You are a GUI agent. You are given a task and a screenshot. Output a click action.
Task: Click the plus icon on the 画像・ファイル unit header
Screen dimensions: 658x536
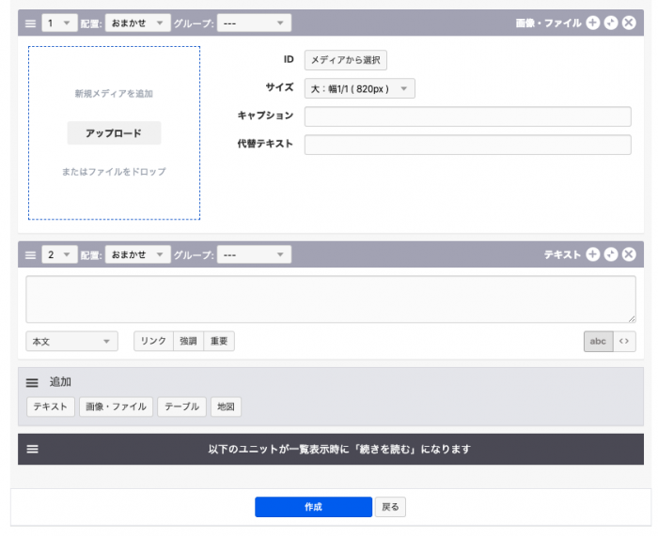click(x=593, y=23)
